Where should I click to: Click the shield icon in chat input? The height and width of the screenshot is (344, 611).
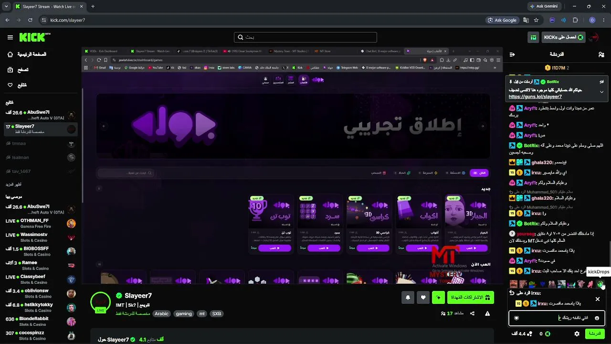click(516, 318)
